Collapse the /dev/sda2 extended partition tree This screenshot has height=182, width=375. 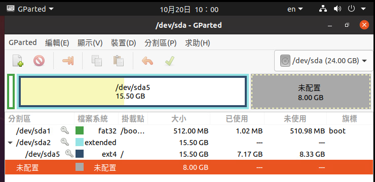[10, 143]
